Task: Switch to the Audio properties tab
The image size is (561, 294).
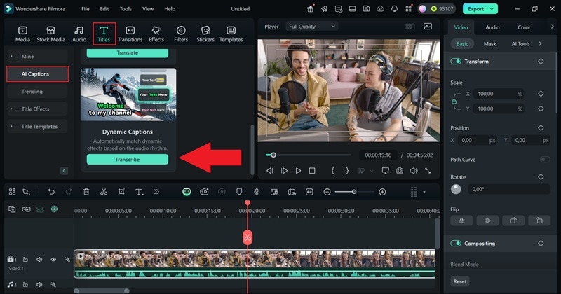Action: click(492, 27)
